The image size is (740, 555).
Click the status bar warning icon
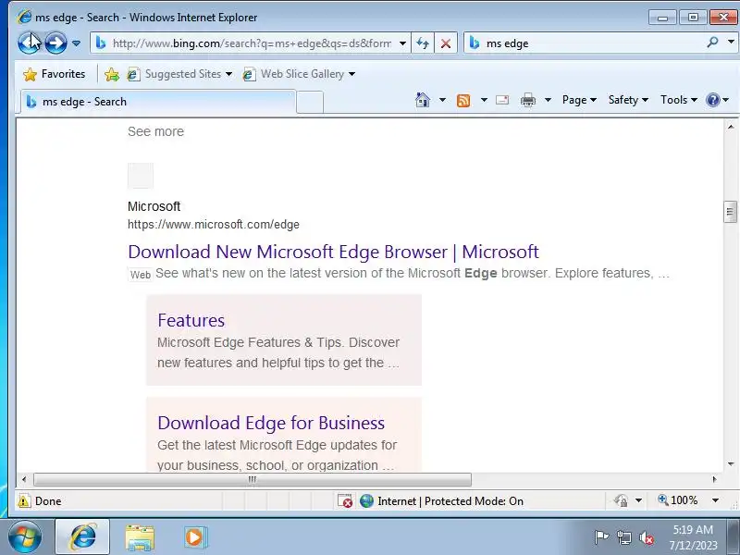[x=24, y=500]
